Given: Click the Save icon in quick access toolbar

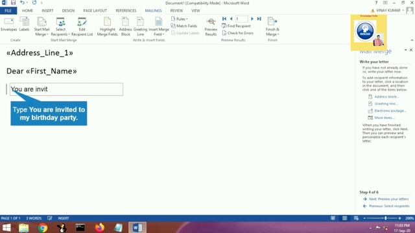Looking at the screenshot, I should pyautogui.click(x=13, y=3).
